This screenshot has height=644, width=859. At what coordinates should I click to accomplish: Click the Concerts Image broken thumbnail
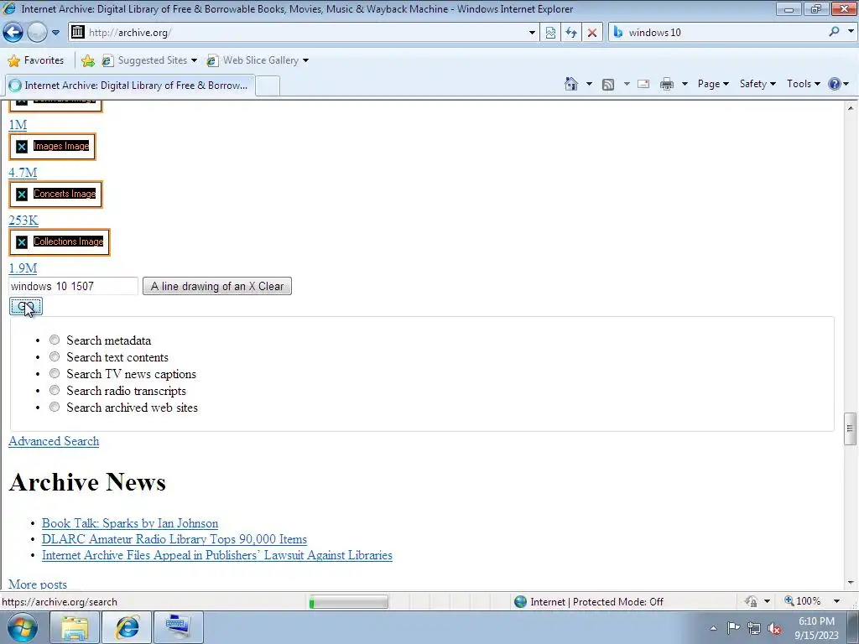click(56, 194)
